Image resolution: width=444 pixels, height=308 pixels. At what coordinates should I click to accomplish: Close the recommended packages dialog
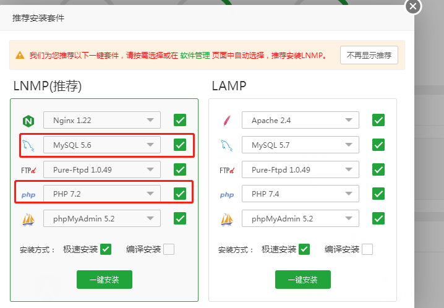413,6
